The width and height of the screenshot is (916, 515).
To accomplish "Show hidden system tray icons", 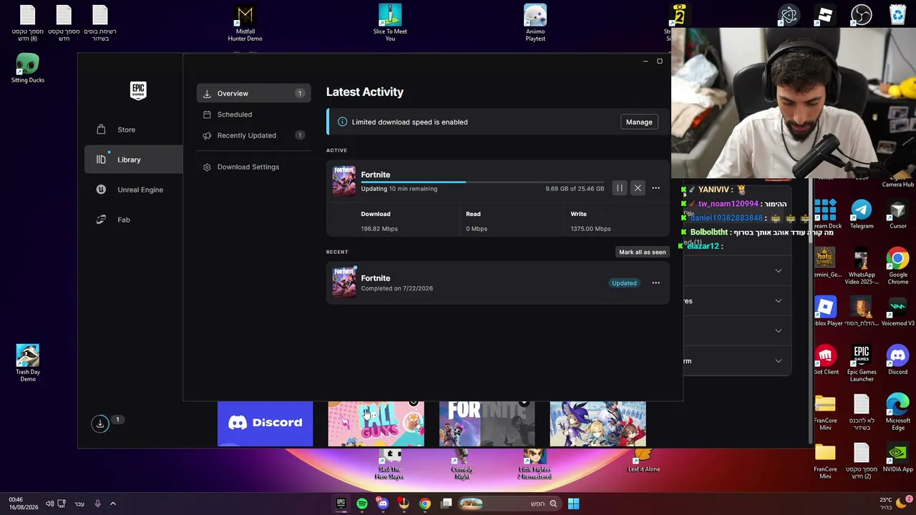I will [113, 504].
